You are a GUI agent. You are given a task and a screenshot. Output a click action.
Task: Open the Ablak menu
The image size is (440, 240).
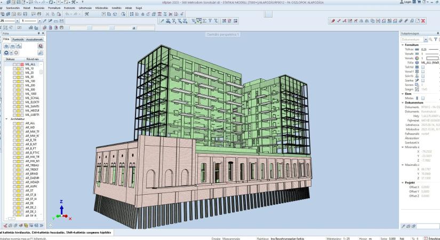click(x=129, y=8)
